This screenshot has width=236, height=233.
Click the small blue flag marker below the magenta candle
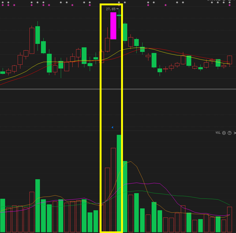coord(112,128)
